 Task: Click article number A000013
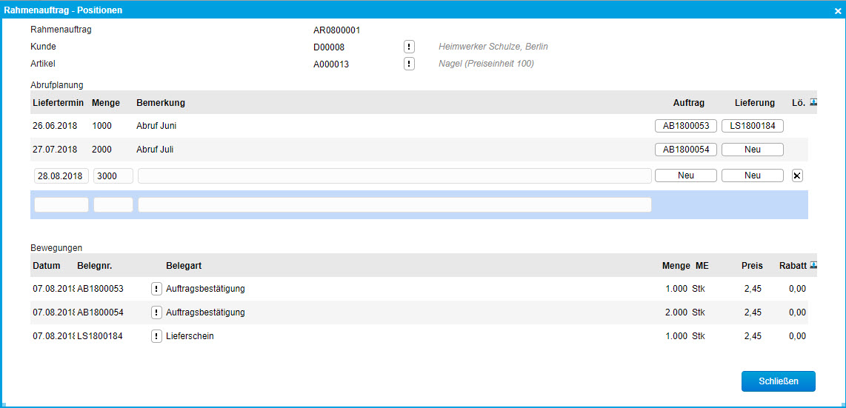tap(331, 64)
